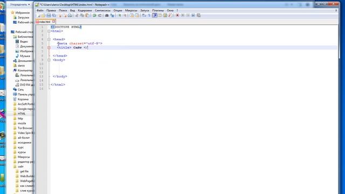
Task: Click the Cut scissors toolbar icon
Action: tap(77, 16)
